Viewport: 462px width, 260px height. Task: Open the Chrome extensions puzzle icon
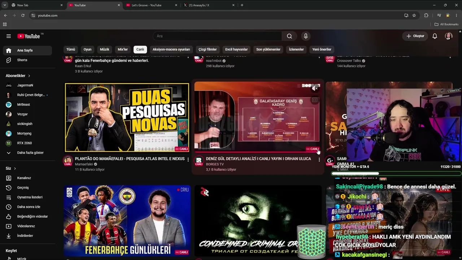(426, 16)
